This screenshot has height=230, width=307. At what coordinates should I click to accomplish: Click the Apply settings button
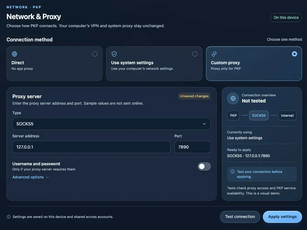(x=282, y=217)
